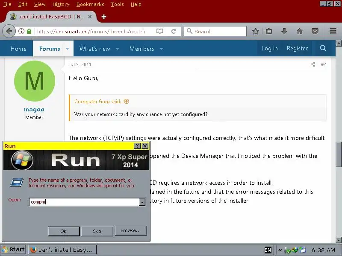This screenshot has height=256, width=342.
Task: Expand the Forums dropdown arrow
Action: pos(68,49)
